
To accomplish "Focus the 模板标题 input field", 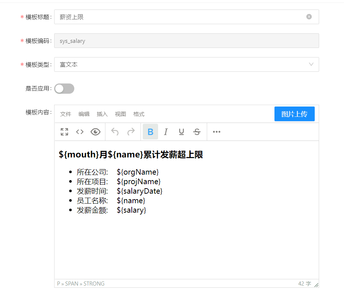I will (x=187, y=17).
